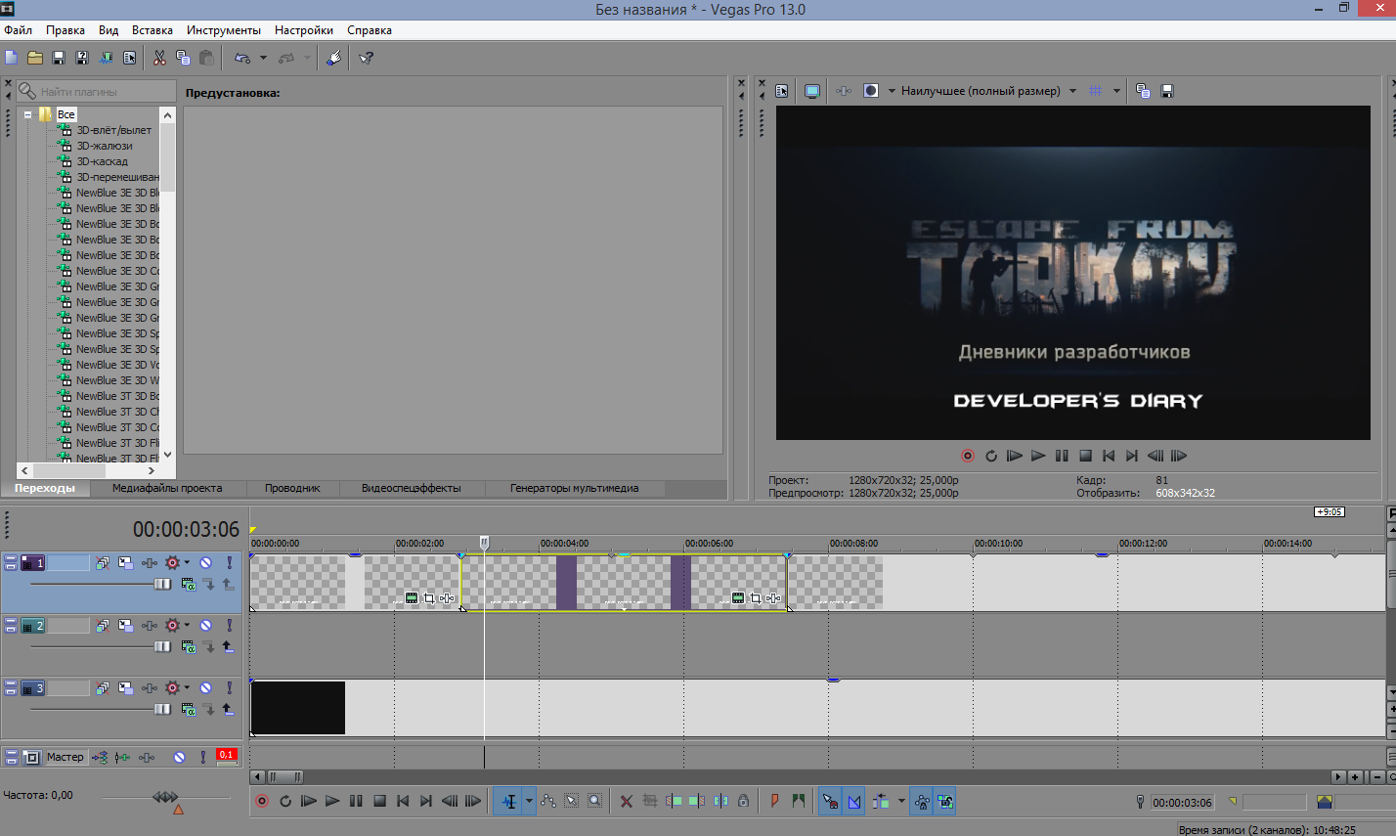Click the Lock Event padlock icon
The width and height of the screenshot is (1396, 836).
tap(743, 801)
